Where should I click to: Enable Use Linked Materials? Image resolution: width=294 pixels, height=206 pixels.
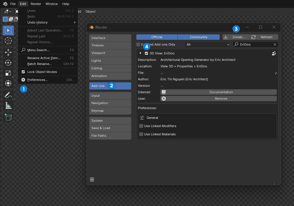coord(141,134)
